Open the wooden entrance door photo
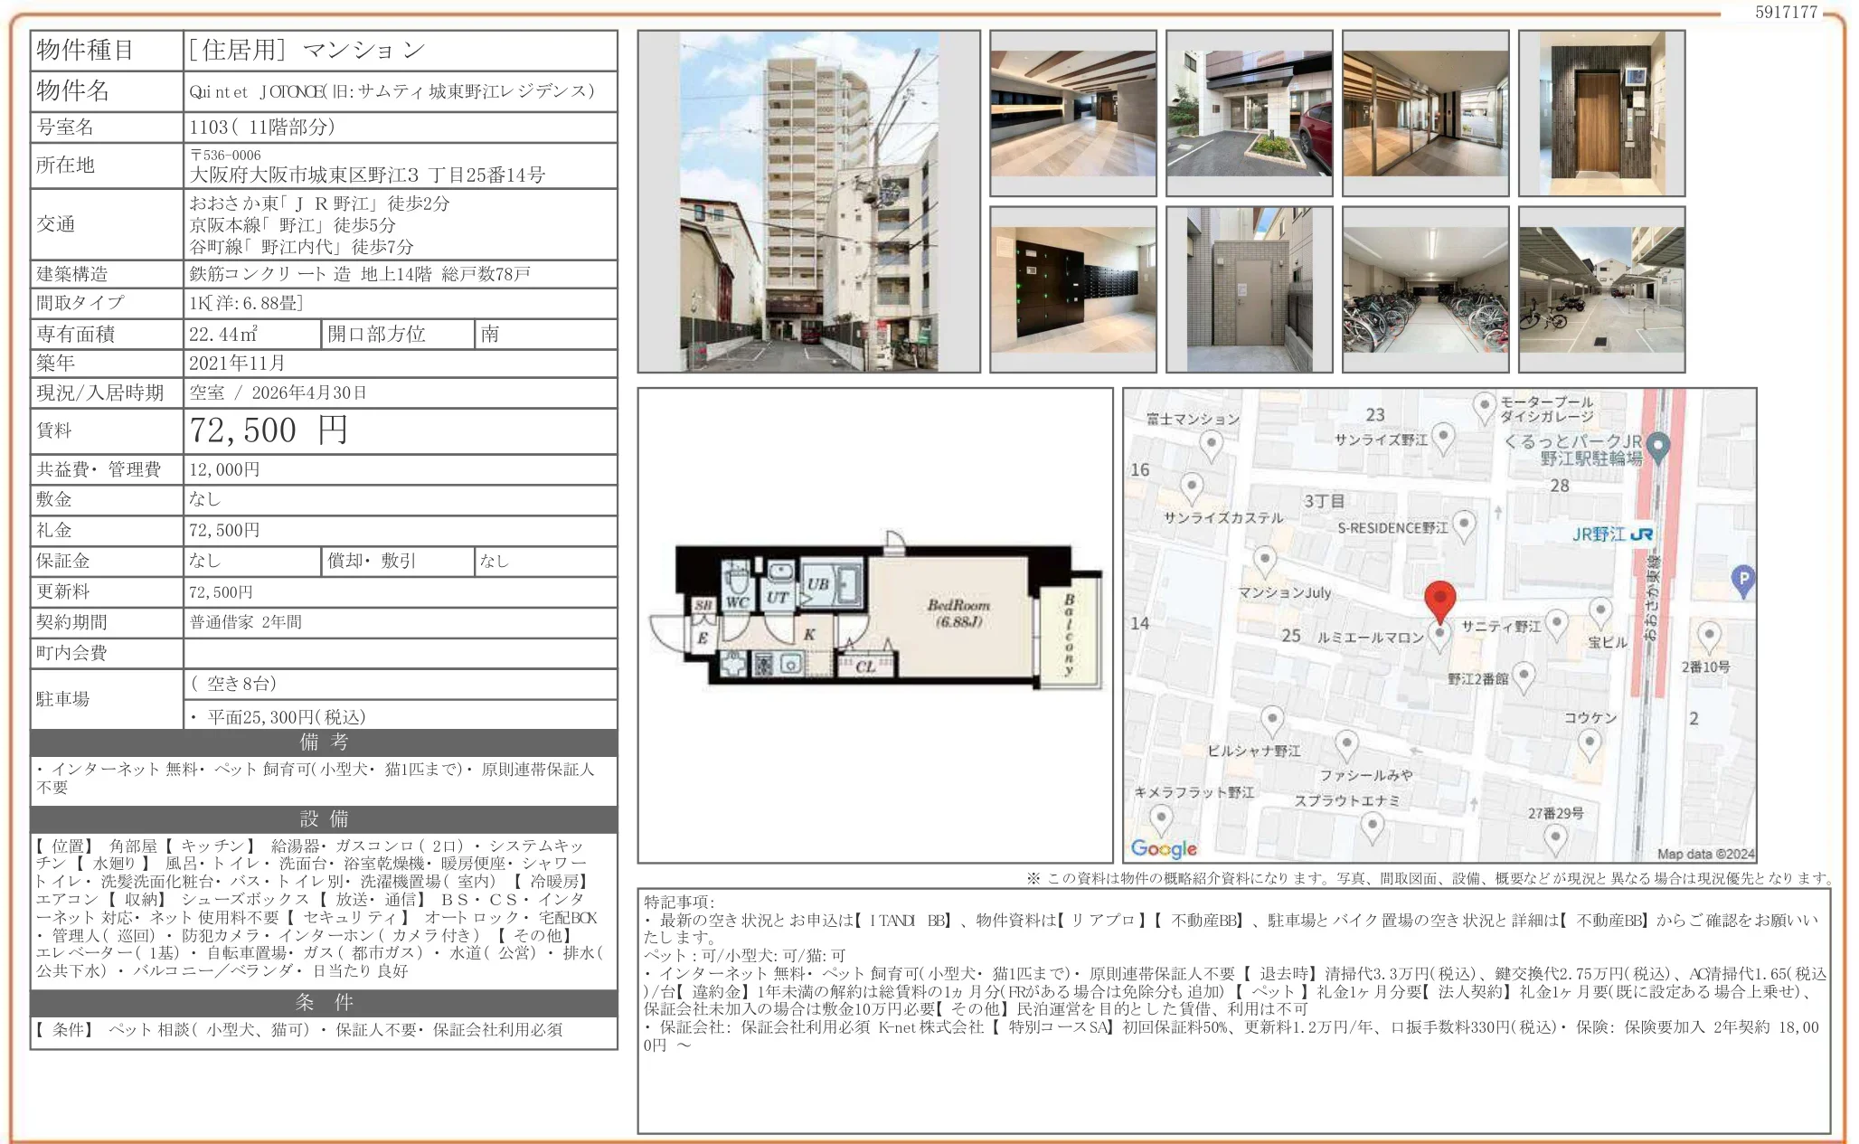 click(1601, 113)
